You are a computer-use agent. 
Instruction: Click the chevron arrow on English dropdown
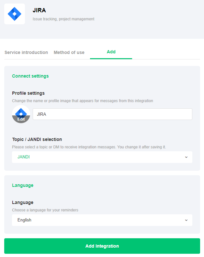(186, 220)
